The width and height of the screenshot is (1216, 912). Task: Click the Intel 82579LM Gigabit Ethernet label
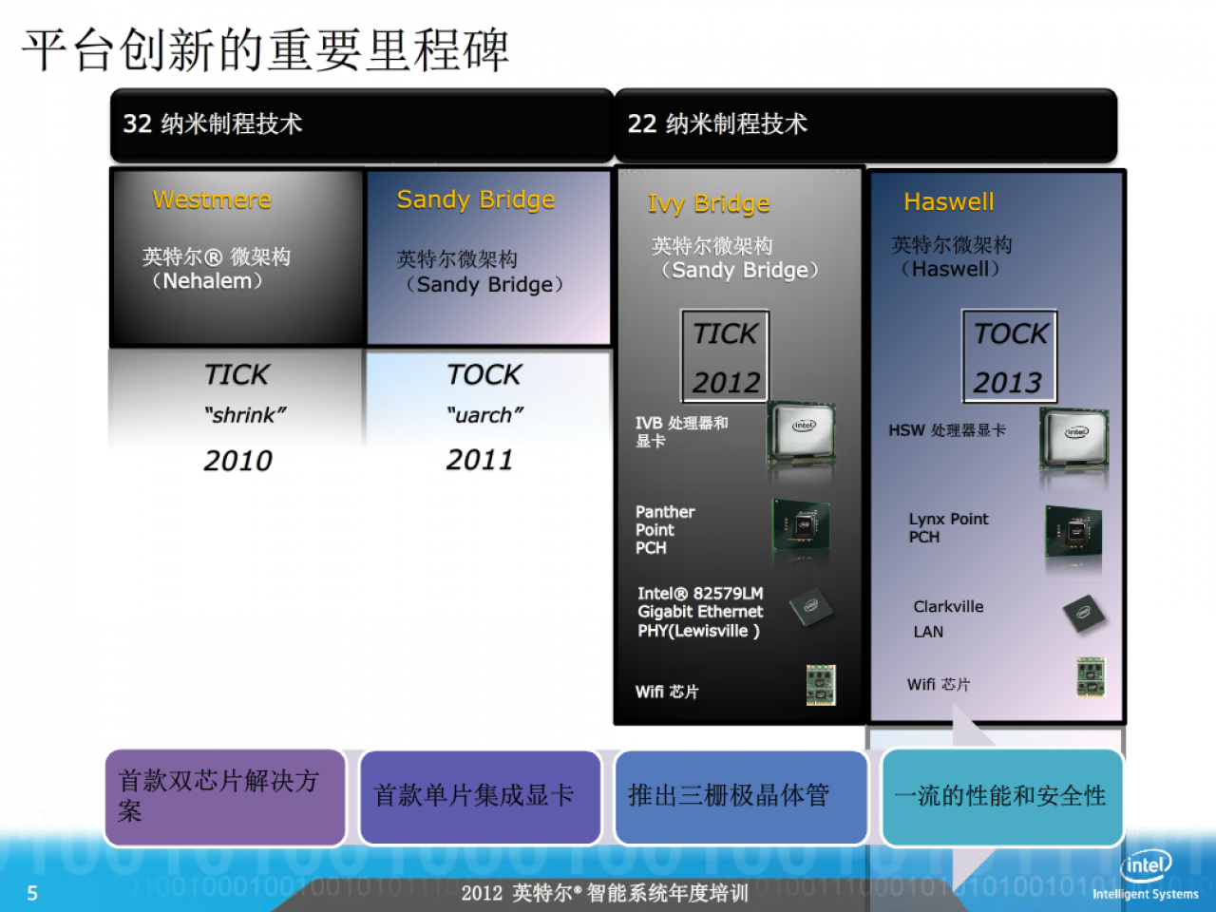pyautogui.click(x=700, y=612)
